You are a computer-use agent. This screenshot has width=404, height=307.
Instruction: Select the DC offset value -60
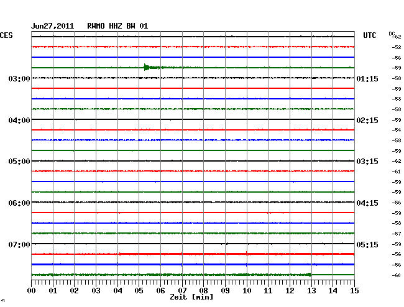pos(397,275)
